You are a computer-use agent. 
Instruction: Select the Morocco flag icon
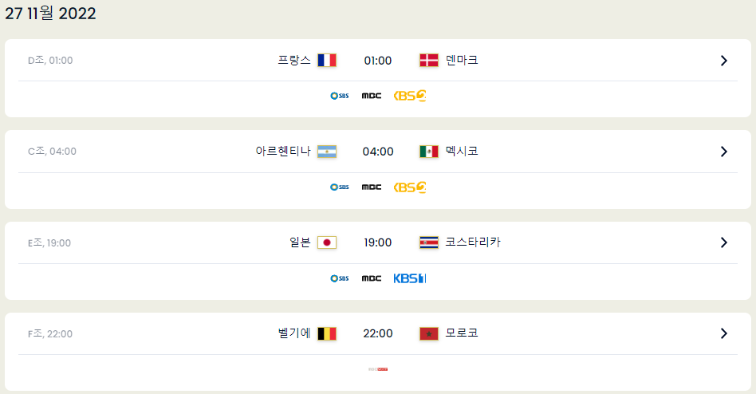click(x=428, y=333)
